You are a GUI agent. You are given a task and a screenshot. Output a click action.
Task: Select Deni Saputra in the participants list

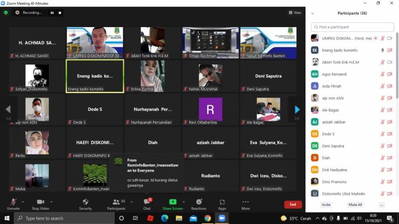pyautogui.click(x=352, y=146)
